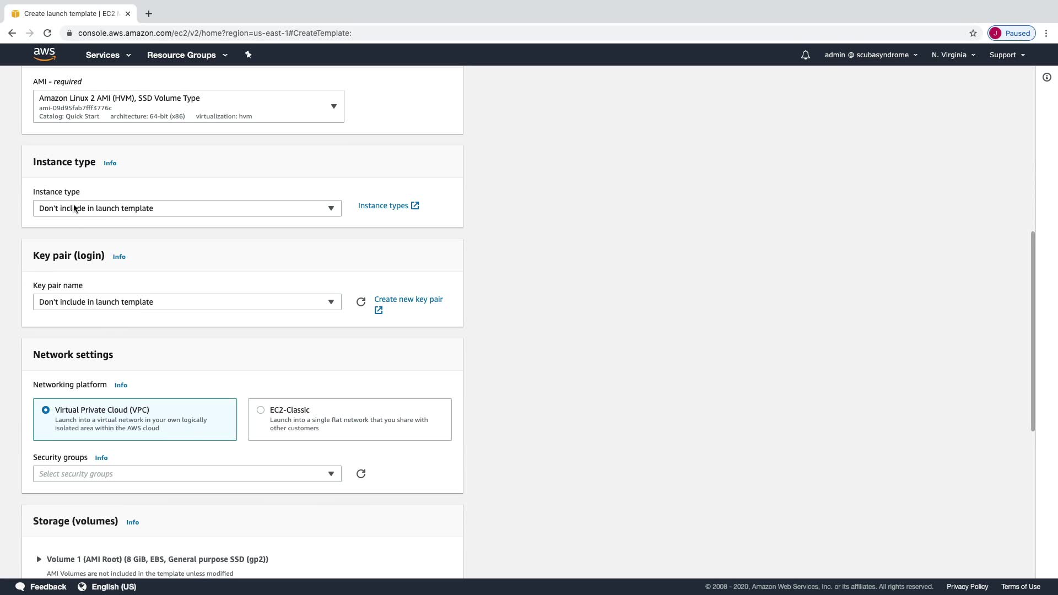Image resolution: width=1058 pixels, height=595 pixels.
Task: Reload the browser page
Action: pyautogui.click(x=47, y=33)
